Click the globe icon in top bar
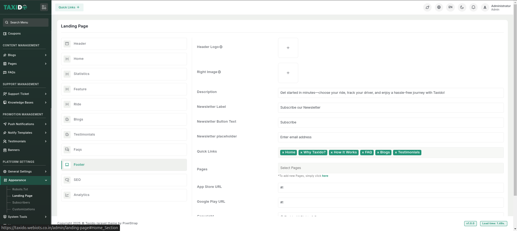This screenshot has height=231, width=517. (439, 7)
